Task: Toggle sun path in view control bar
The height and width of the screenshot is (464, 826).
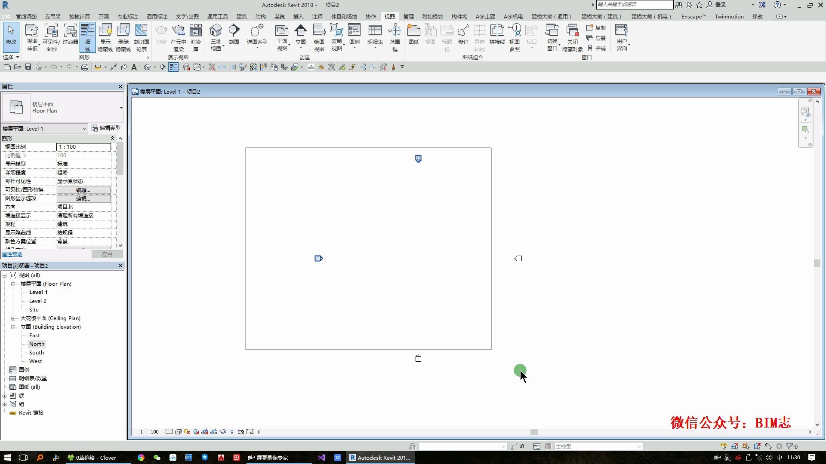Action: [187, 432]
